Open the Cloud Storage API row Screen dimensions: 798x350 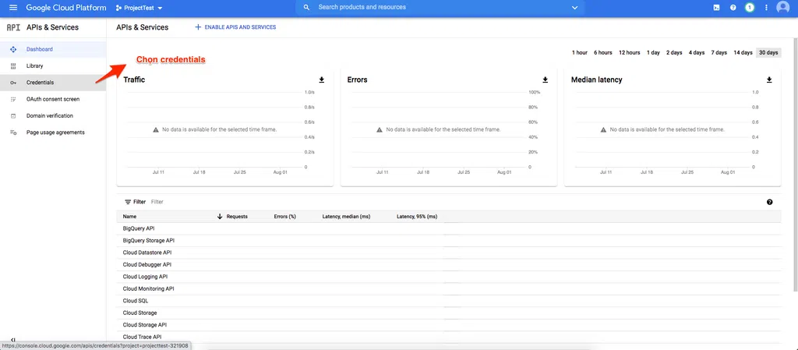point(449,324)
